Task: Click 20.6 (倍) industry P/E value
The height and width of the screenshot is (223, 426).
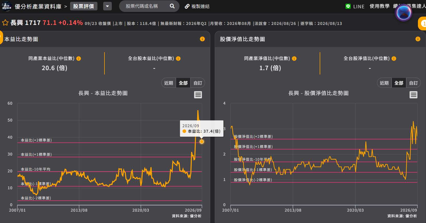Action: tap(54, 68)
